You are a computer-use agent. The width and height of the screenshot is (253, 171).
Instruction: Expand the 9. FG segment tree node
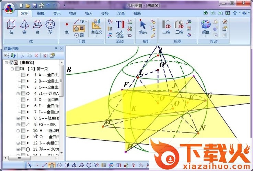point(18,125)
